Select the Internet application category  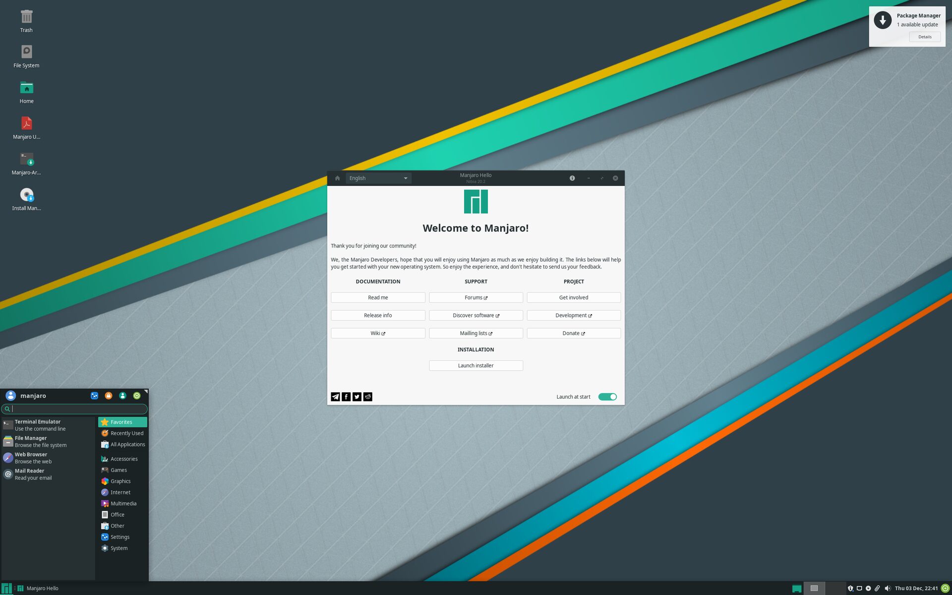pyautogui.click(x=120, y=492)
